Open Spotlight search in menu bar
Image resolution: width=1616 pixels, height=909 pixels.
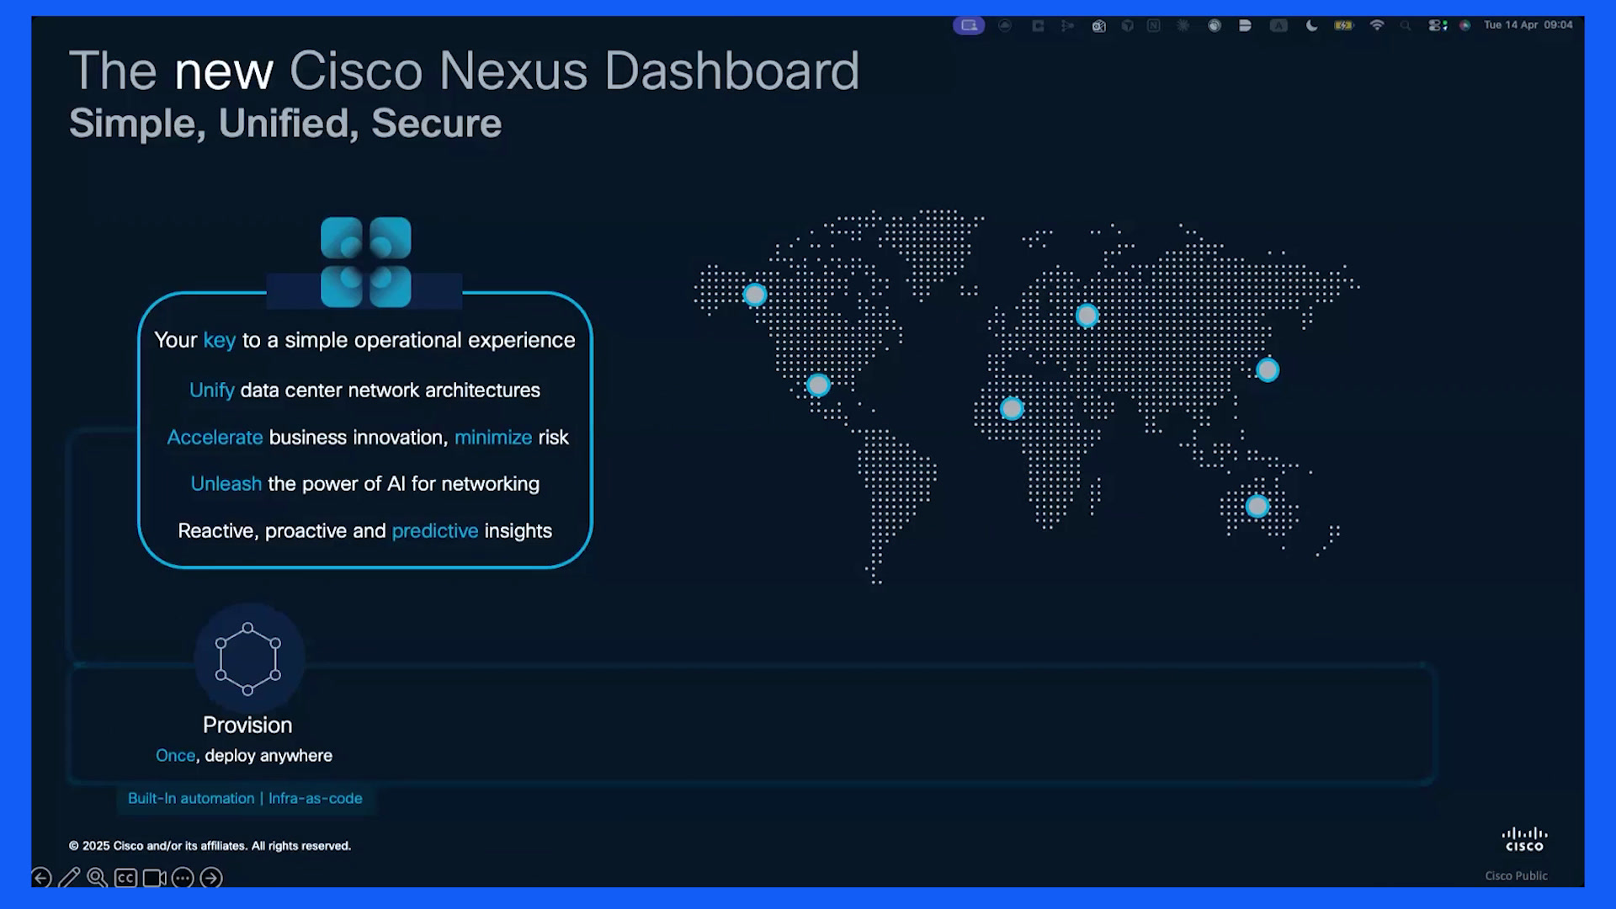(1406, 26)
